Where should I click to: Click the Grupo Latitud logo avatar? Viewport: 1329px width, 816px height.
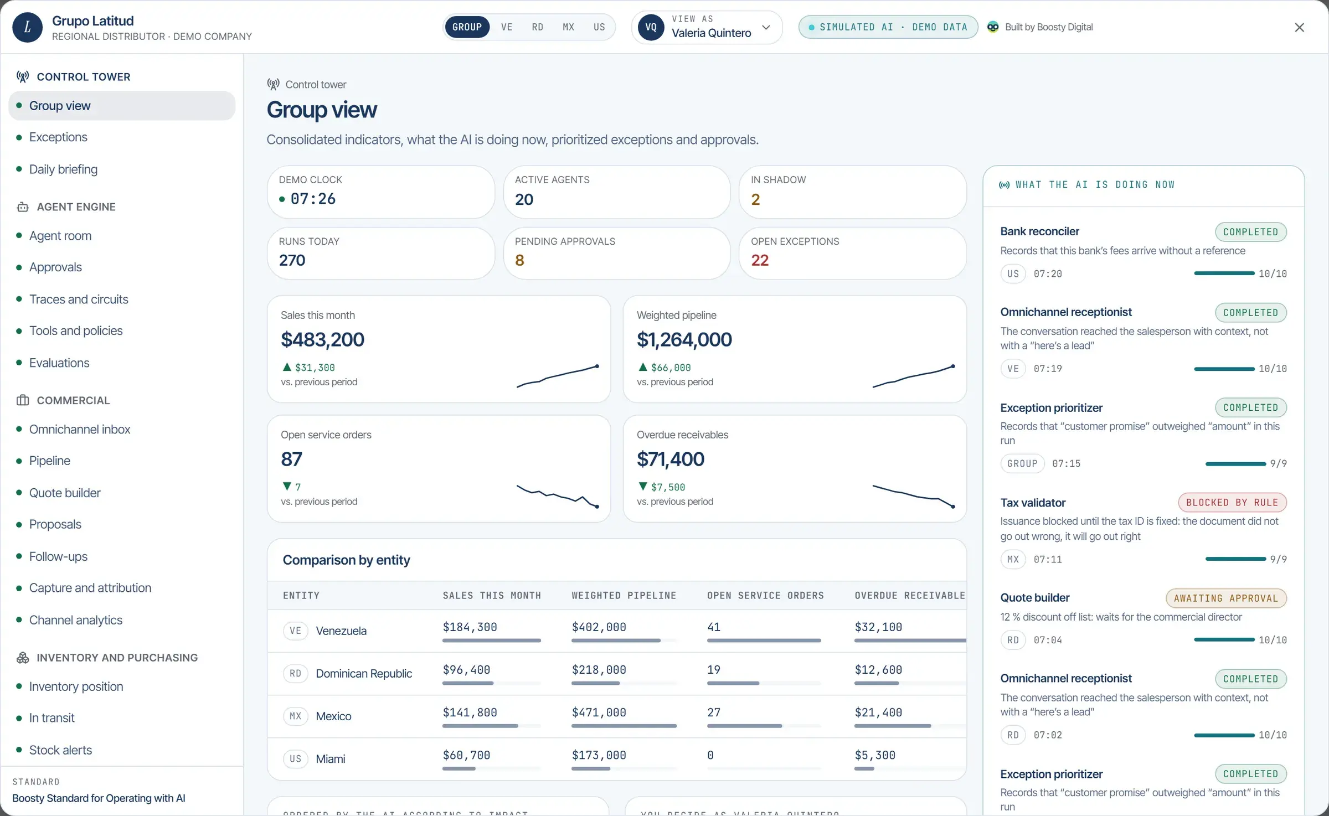(x=27, y=28)
